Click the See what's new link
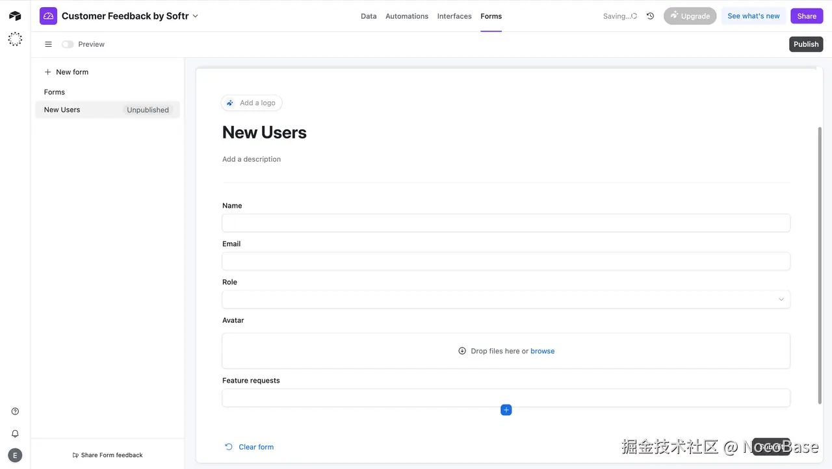The width and height of the screenshot is (832, 469). point(753,16)
